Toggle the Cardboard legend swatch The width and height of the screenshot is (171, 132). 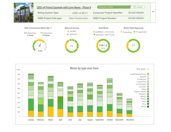point(148,79)
